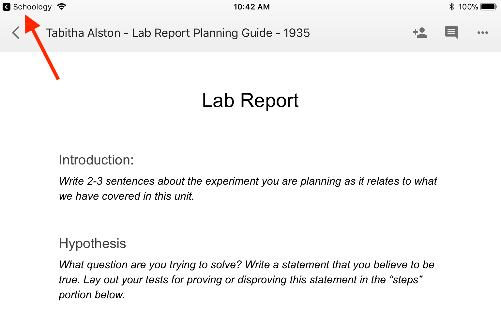Expand the three-dot more options menu

tap(482, 33)
